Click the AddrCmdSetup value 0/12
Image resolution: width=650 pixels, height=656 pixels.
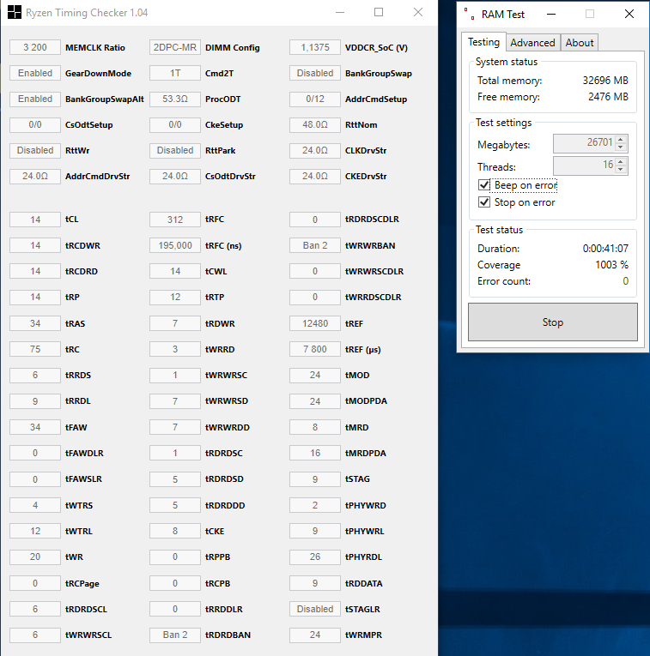tap(315, 99)
